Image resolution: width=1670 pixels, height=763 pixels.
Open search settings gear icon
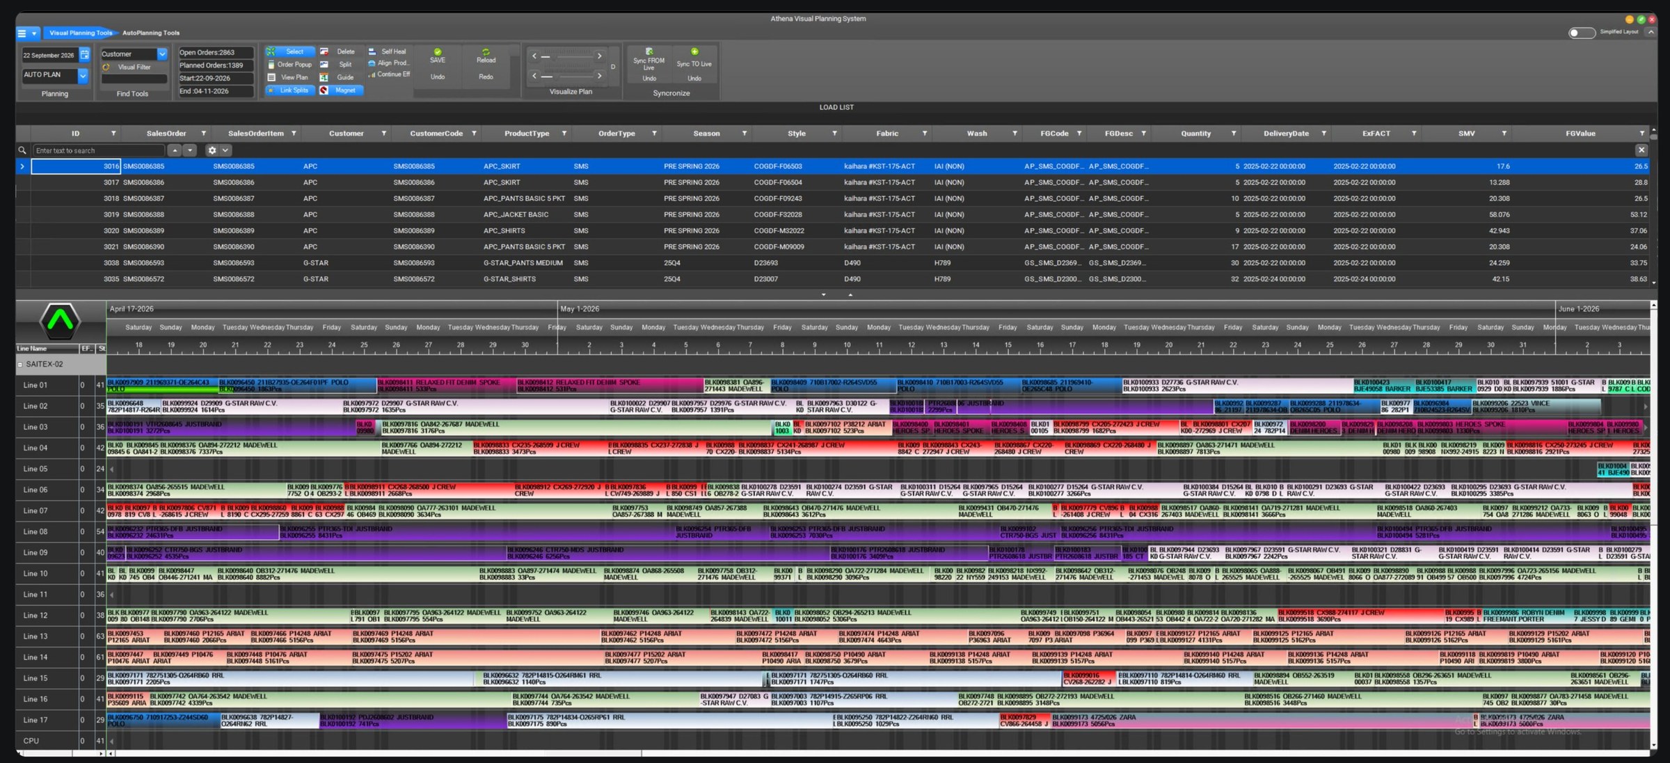click(x=212, y=150)
